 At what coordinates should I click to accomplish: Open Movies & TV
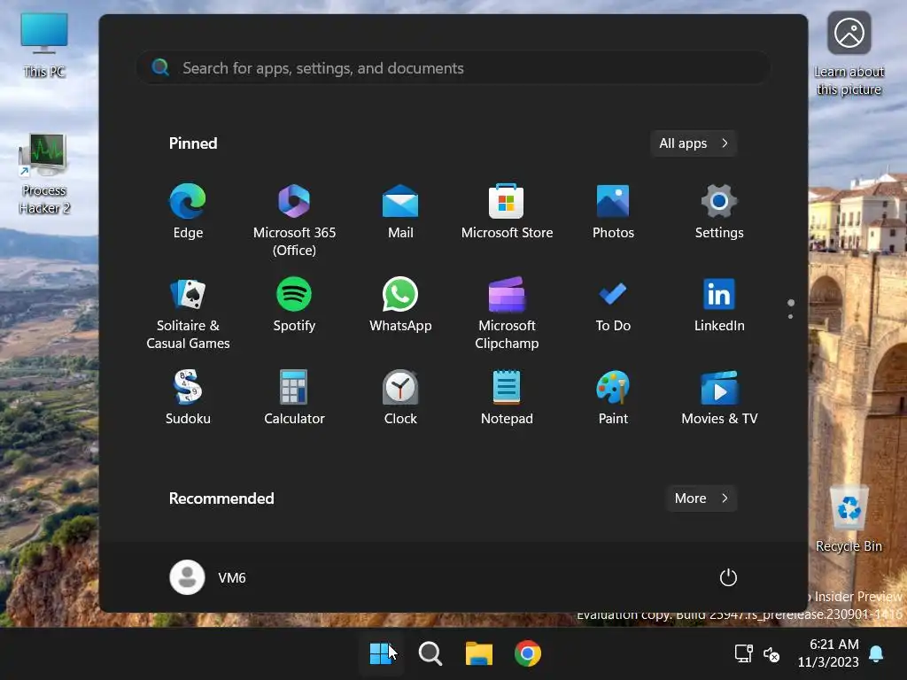(x=719, y=398)
